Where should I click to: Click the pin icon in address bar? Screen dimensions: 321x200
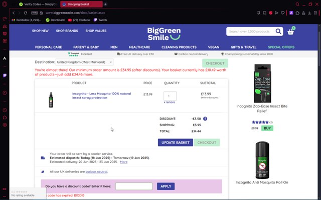click(x=259, y=13)
